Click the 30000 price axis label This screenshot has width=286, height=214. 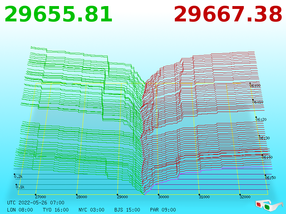pyautogui.click(x=163, y=197)
